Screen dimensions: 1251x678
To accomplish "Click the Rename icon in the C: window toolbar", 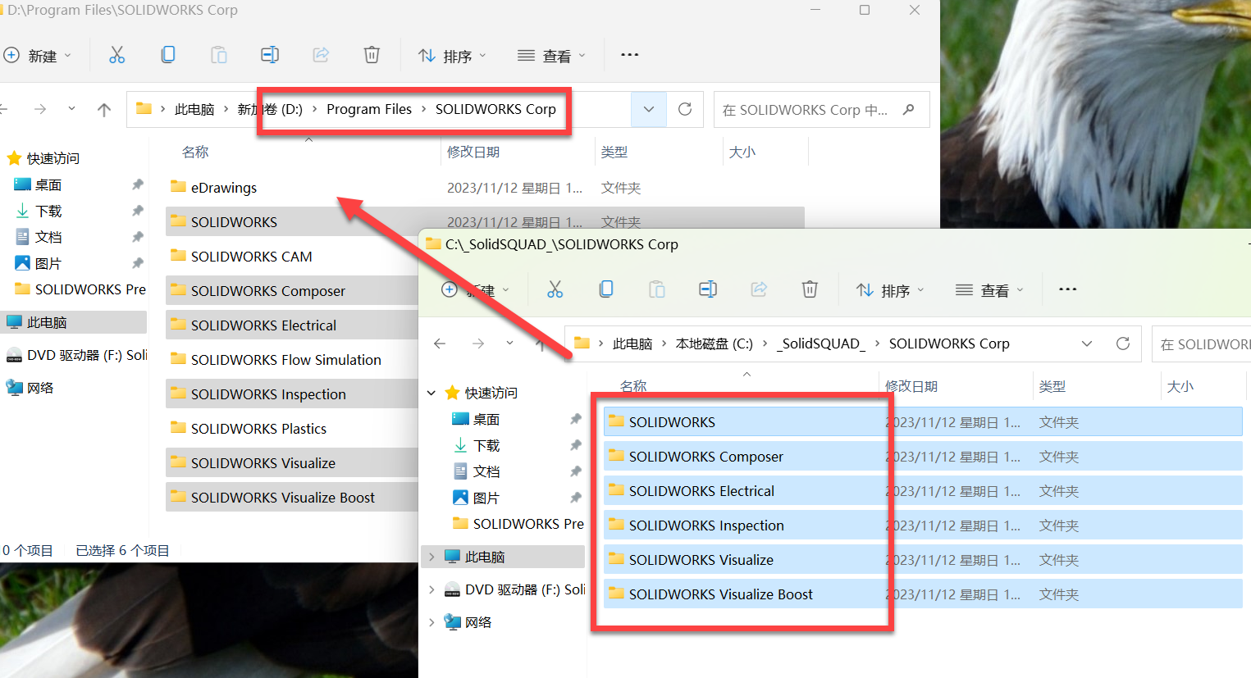I will 708,289.
